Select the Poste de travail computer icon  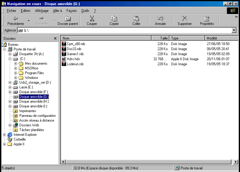pyautogui.click(x=10, y=49)
